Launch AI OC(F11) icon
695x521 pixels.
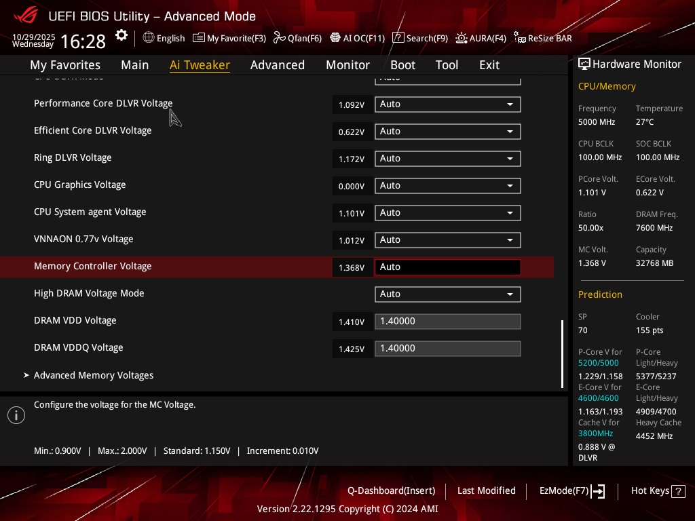coord(335,38)
